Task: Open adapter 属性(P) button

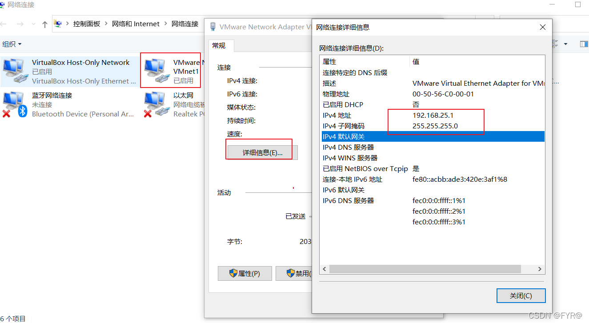Action: point(245,273)
